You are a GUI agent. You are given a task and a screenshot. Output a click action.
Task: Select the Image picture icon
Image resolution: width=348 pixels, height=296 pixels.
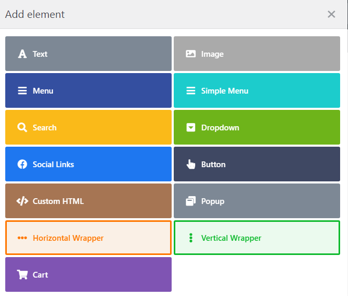[x=191, y=54]
